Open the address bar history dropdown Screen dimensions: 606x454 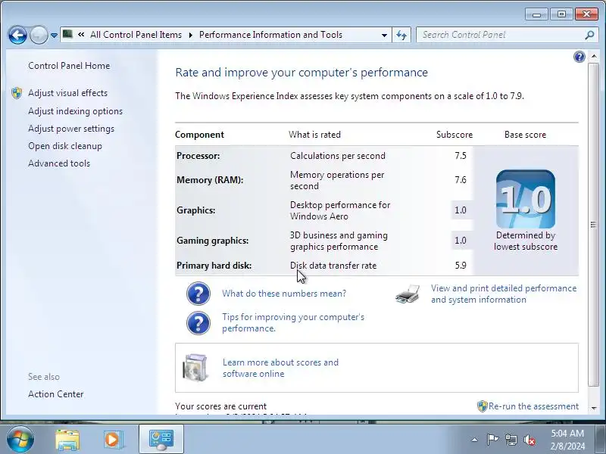pyautogui.click(x=384, y=35)
